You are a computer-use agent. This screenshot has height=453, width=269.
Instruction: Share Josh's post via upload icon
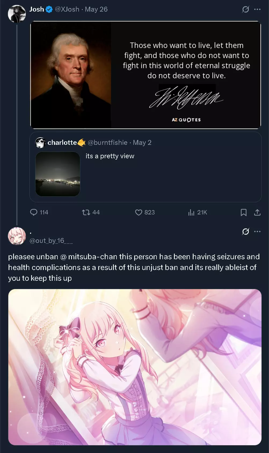pyautogui.click(x=257, y=213)
